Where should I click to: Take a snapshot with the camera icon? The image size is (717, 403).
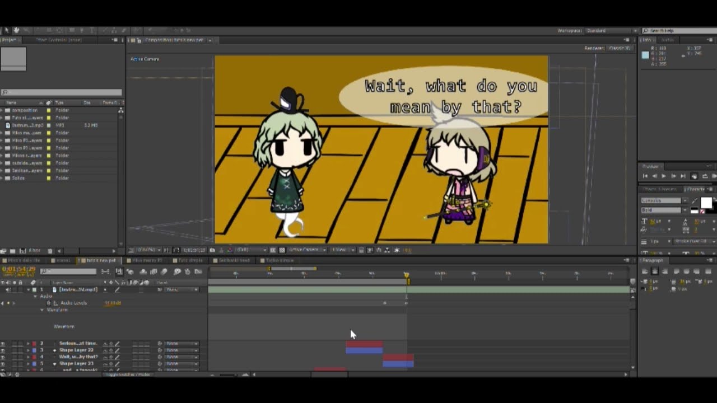coord(212,250)
